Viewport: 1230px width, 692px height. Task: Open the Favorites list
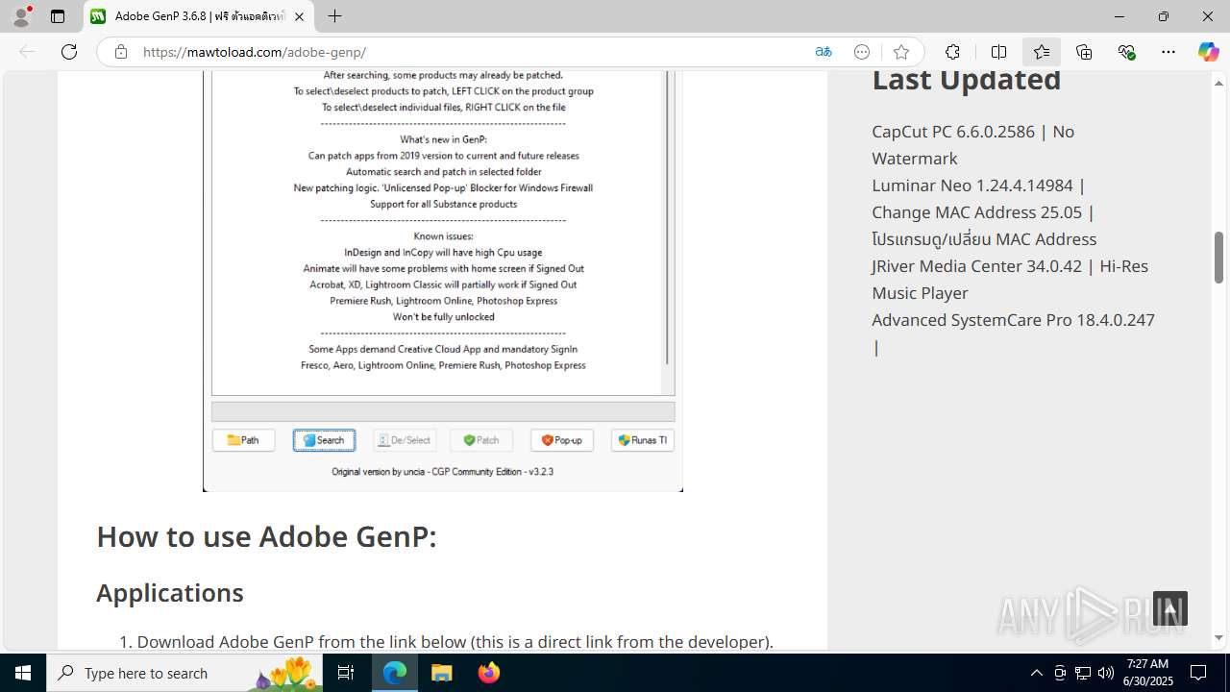(x=1042, y=52)
